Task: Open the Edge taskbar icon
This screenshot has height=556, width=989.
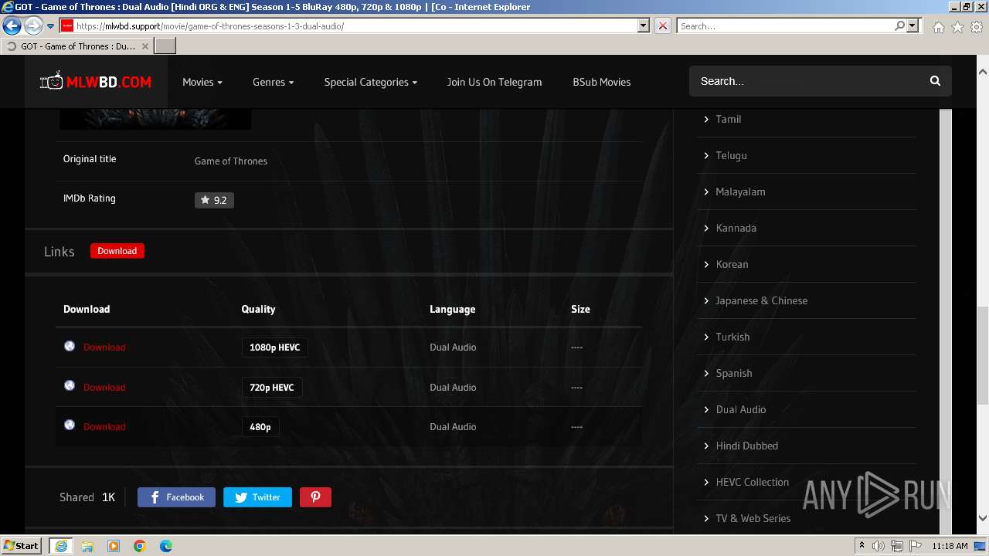Action: (x=166, y=546)
